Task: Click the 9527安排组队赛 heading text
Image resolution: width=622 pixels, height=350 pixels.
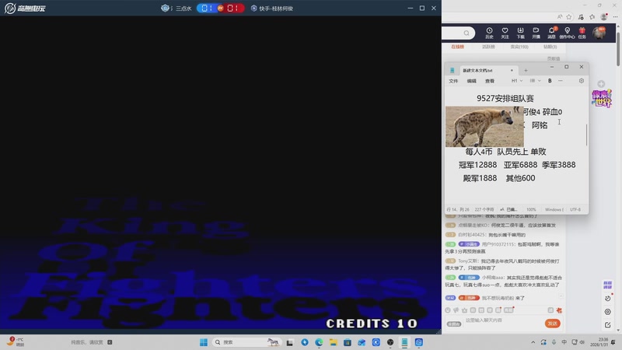Action: point(505,99)
